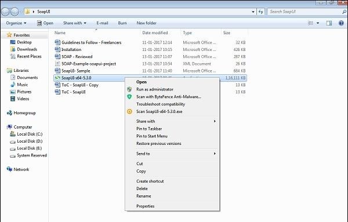Click the Network icon in sidebar
Viewport: 348px width, 222px height.
coord(9,169)
